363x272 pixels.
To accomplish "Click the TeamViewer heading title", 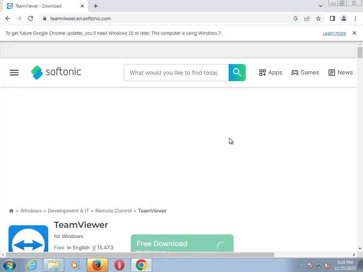I will [x=81, y=225].
